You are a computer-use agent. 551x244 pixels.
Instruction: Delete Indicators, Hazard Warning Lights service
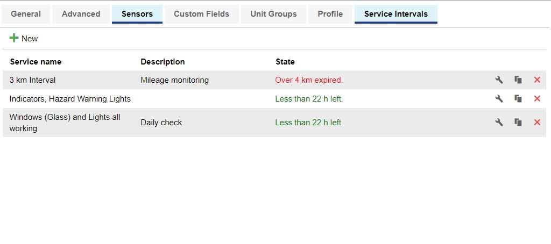[x=536, y=99]
